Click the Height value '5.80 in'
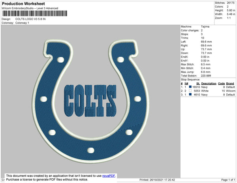Screen dimensions: 237x183 pos(231,10)
